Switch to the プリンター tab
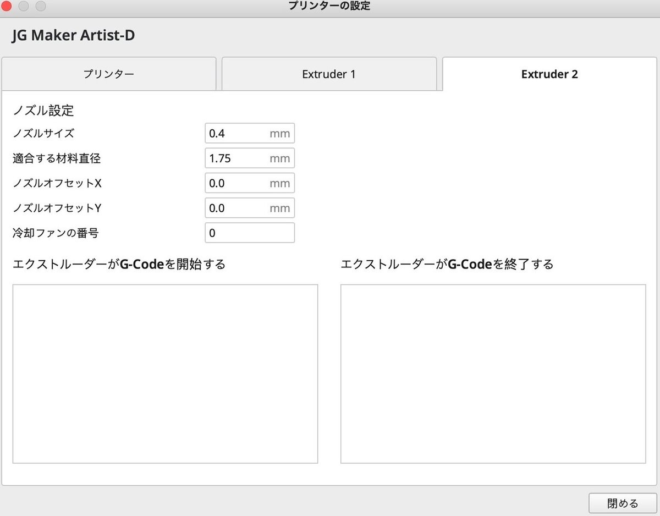The width and height of the screenshot is (660, 516). pos(109,74)
